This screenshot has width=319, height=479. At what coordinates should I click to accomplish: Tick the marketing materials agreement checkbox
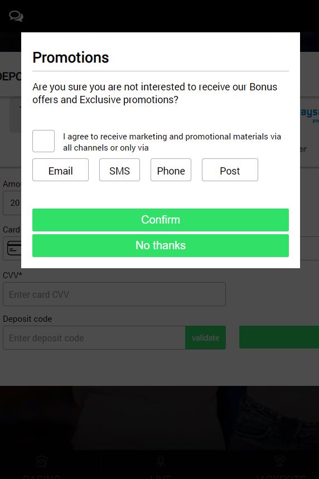click(43, 141)
